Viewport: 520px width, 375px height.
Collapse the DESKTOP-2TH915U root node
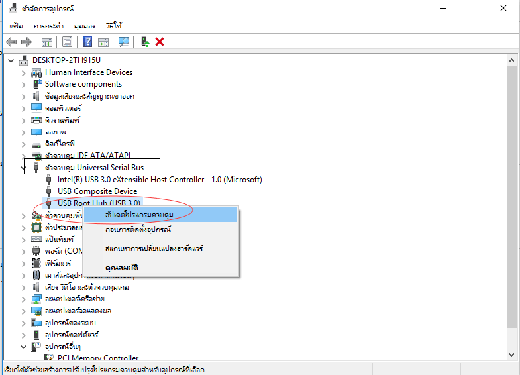[x=12, y=60]
